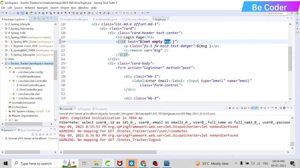
Task: Click Task View taskbar icon
Action: tap(84, 163)
